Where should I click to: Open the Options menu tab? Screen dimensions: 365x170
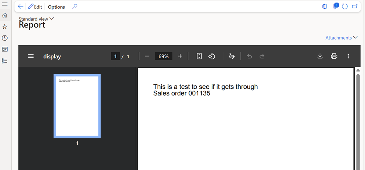(x=56, y=7)
